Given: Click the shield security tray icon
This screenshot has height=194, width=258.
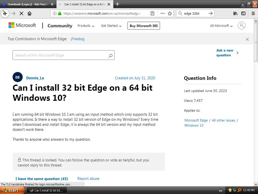Looking at the screenshot, I should (230, 190).
